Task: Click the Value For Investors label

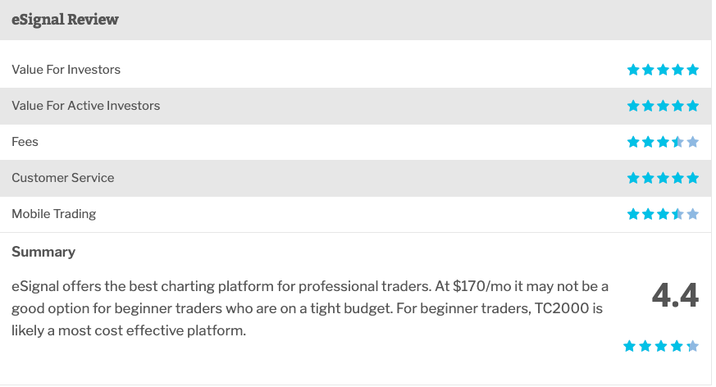Action: tap(66, 70)
